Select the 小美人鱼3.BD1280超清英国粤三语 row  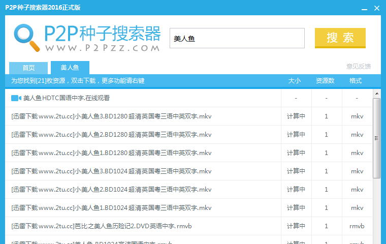pyautogui.click(x=188, y=116)
